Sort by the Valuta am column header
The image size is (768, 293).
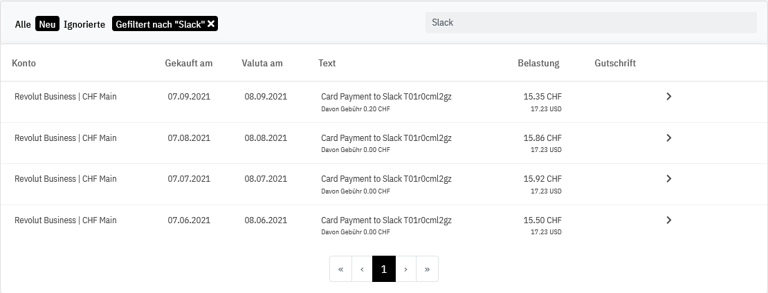point(262,64)
